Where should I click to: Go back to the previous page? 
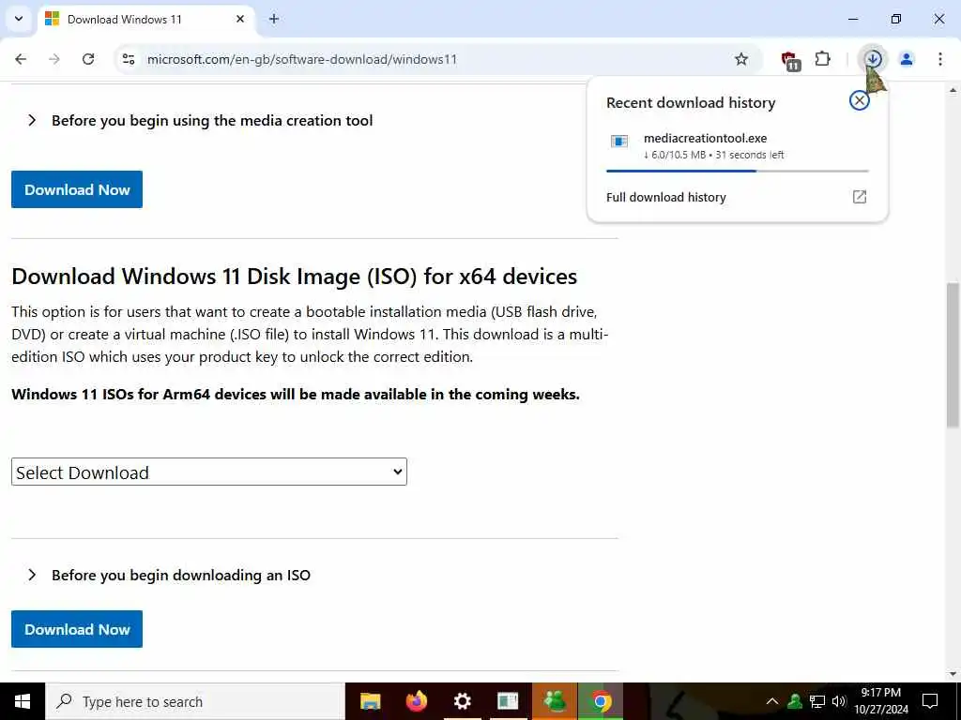tap(21, 59)
